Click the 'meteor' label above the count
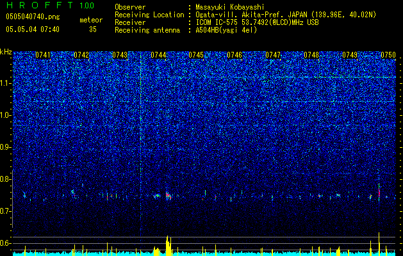The image size is (403, 256). tap(91, 20)
